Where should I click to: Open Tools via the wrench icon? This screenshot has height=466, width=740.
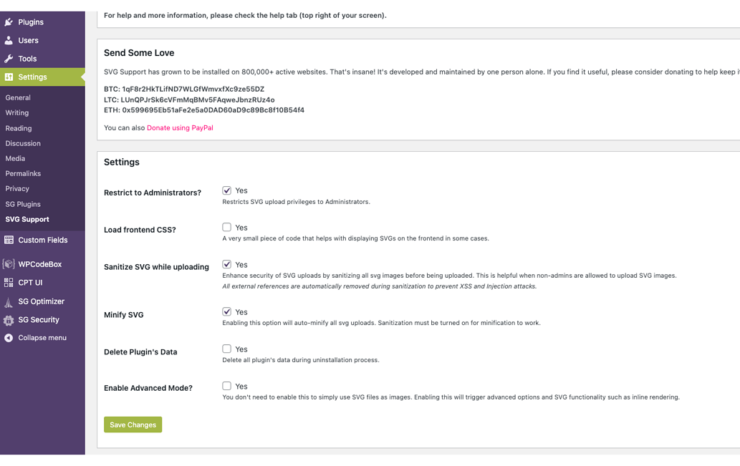point(9,59)
